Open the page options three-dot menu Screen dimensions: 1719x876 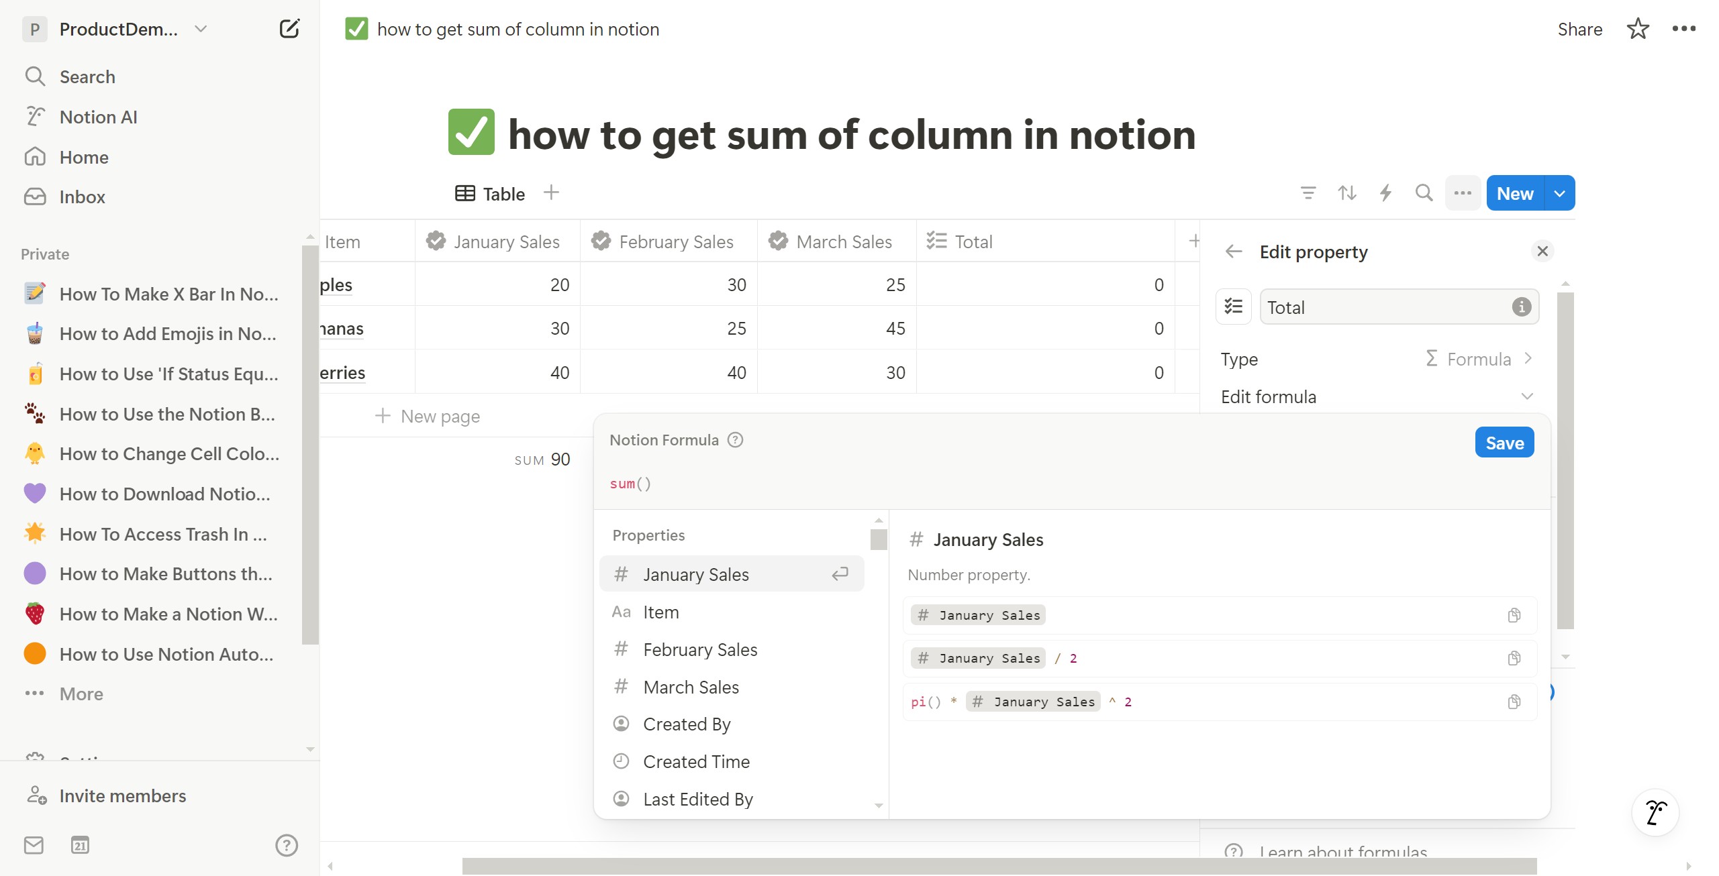pos(1683,29)
